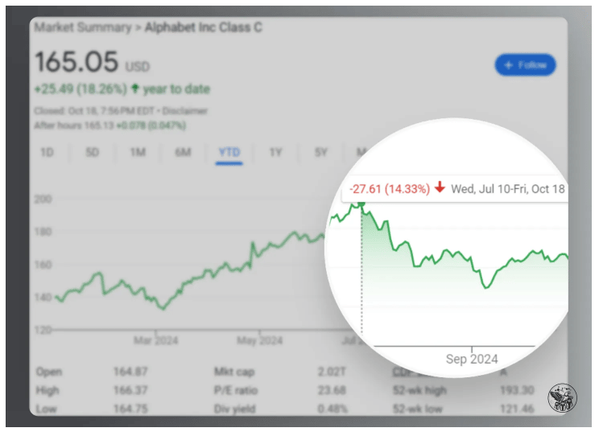Open the 5Y chart range
The height and width of the screenshot is (432, 599).
pyautogui.click(x=321, y=151)
